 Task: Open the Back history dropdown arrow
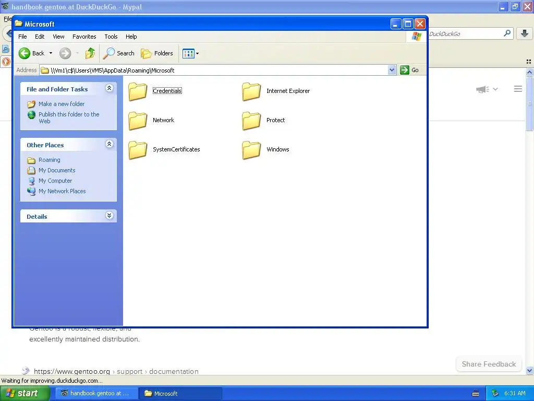[51, 53]
